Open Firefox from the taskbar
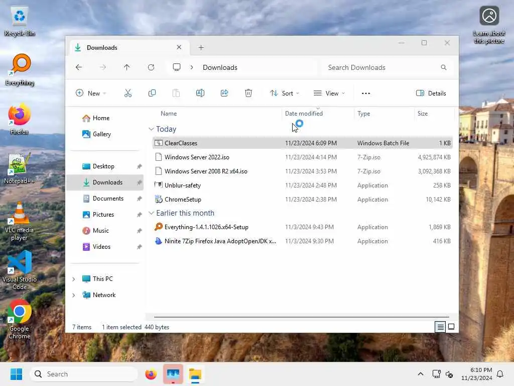Image resolution: width=514 pixels, height=386 pixels. pyautogui.click(x=151, y=374)
